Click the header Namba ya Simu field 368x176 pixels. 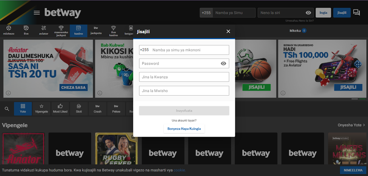tap(234, 13)
